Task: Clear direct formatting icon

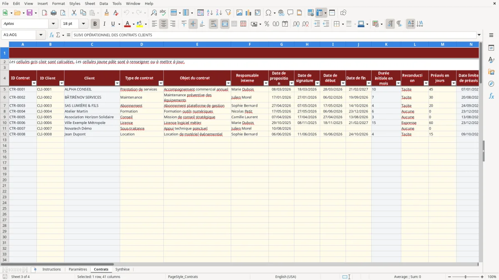Action: click(116, 13)
